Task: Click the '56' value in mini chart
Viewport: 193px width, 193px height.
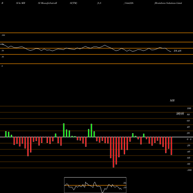Action: [124, 183]
